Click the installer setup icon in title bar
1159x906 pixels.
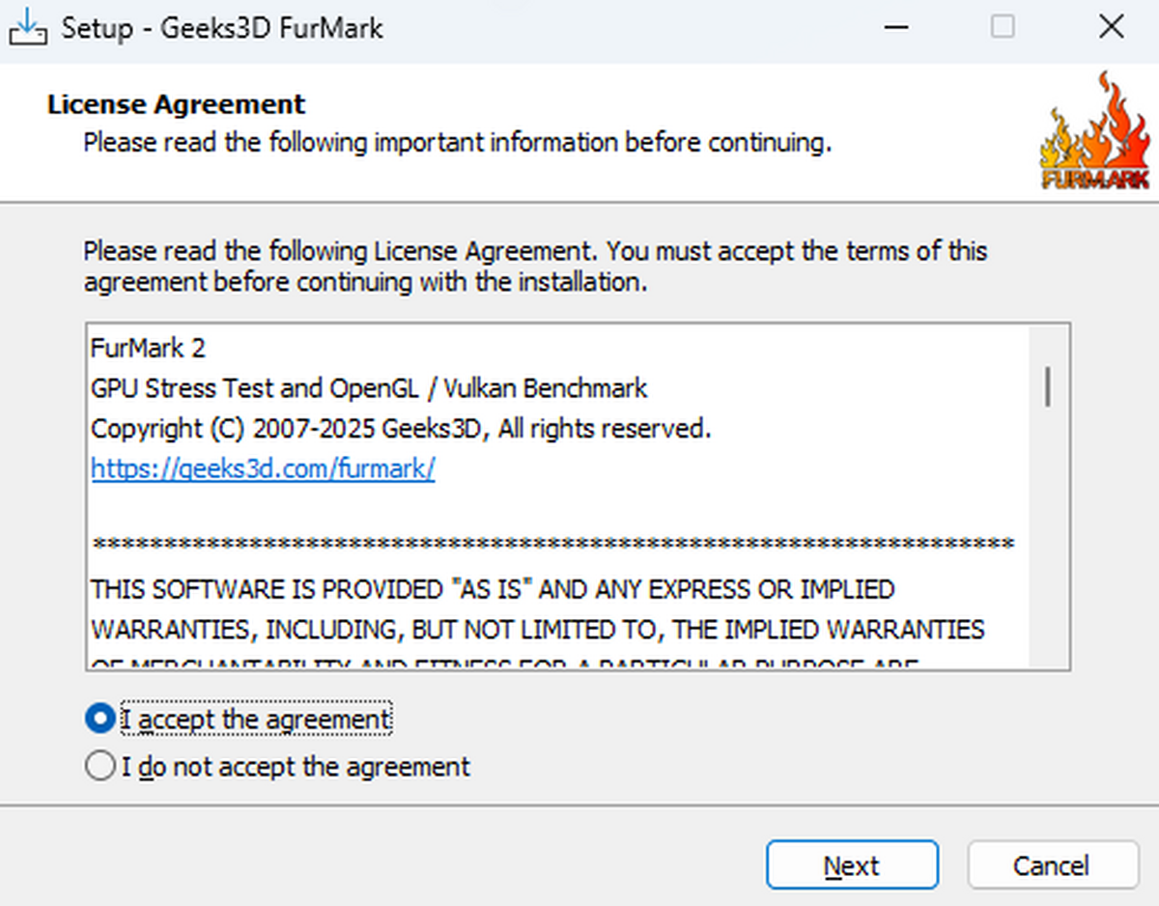coord(28,27)
